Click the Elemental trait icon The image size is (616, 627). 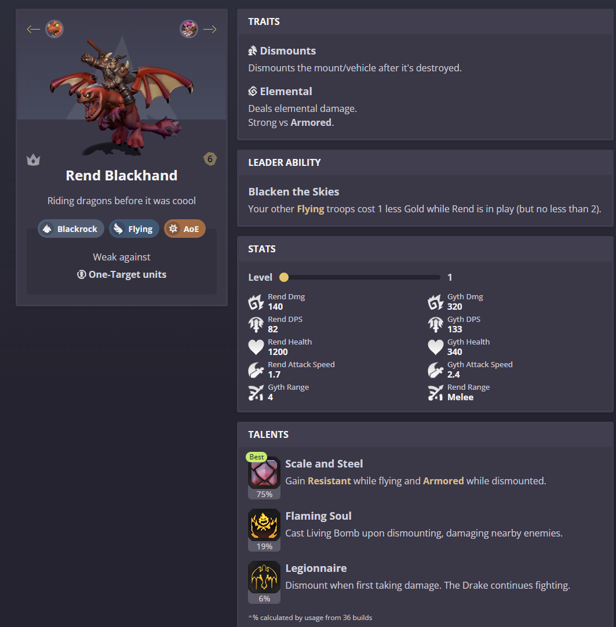(x=253, y=91)
